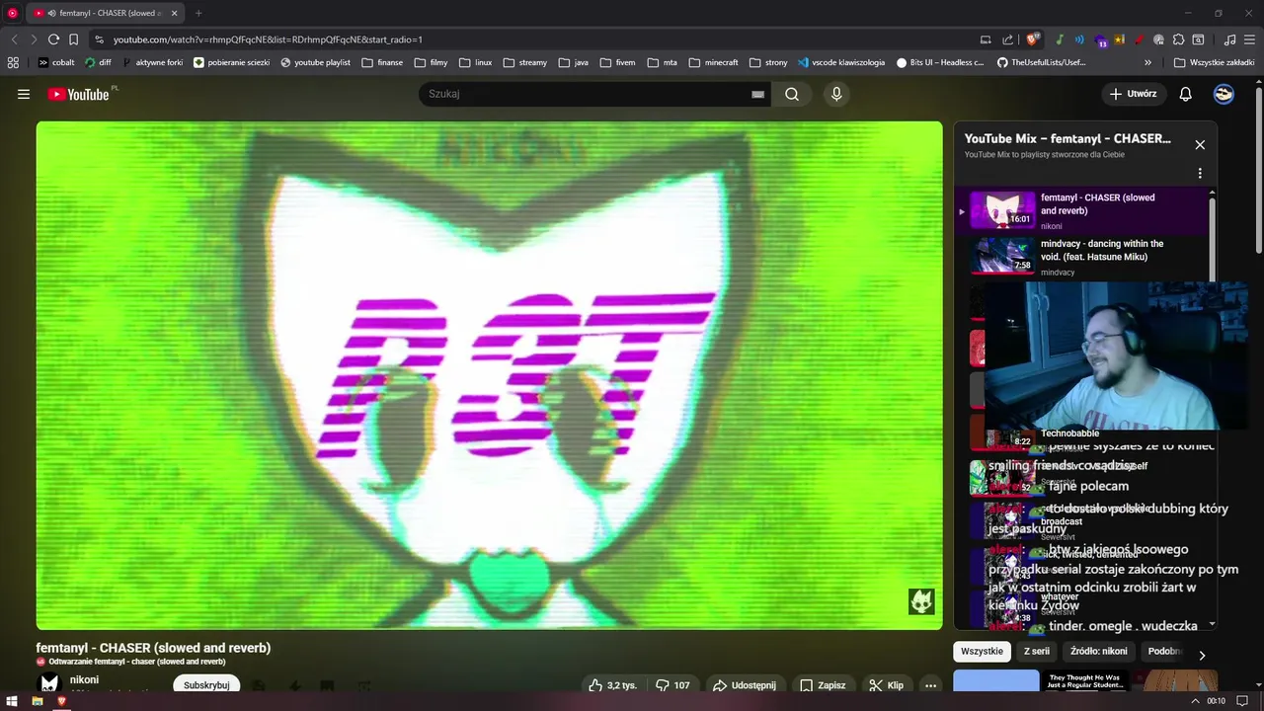Screen dimensions: 1264x711
Task: Open the apps grid icon on bookmarks bar
Action: tap(13, 62)
